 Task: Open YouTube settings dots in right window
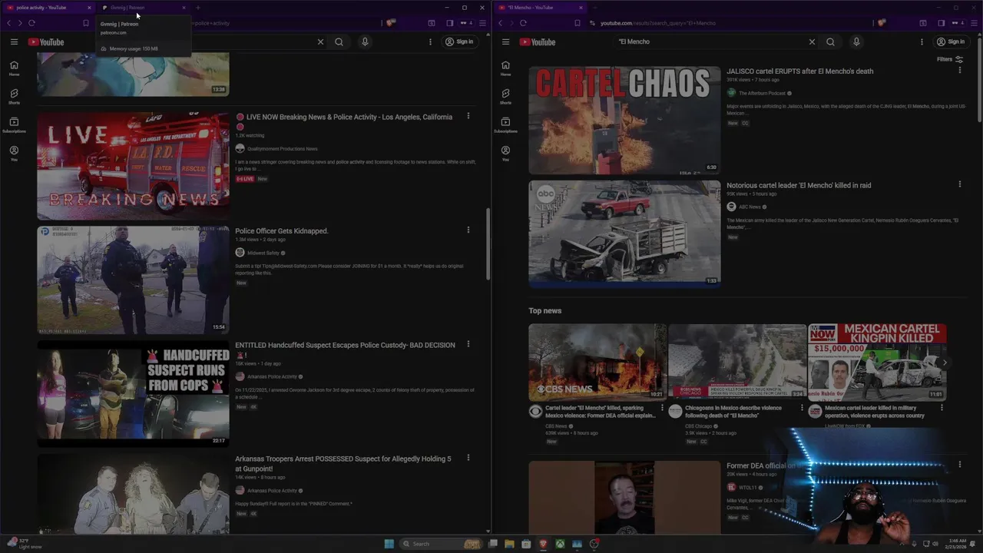pos(922,41)
